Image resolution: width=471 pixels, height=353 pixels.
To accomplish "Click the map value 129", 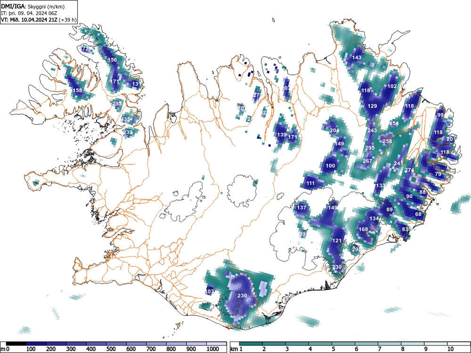I will 372,106.
